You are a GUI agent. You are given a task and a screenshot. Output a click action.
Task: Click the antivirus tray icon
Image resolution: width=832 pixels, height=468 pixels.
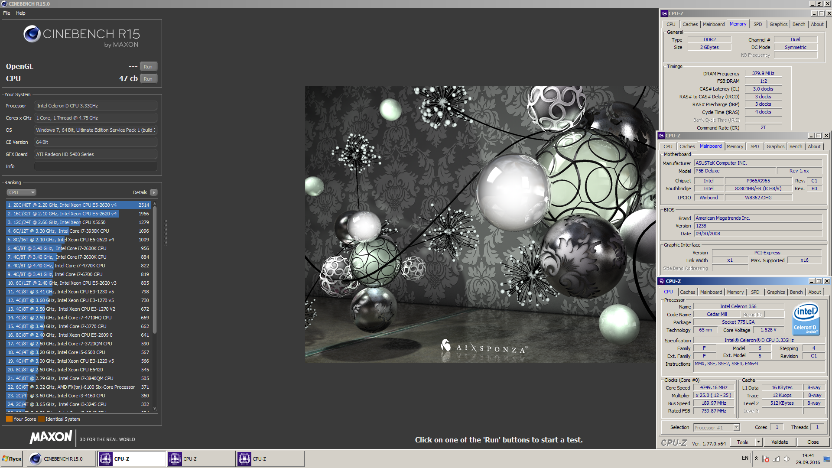pos(766,459)
